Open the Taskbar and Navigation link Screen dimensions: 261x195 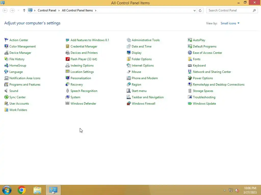pyautogui.click(x=148, y=97)
